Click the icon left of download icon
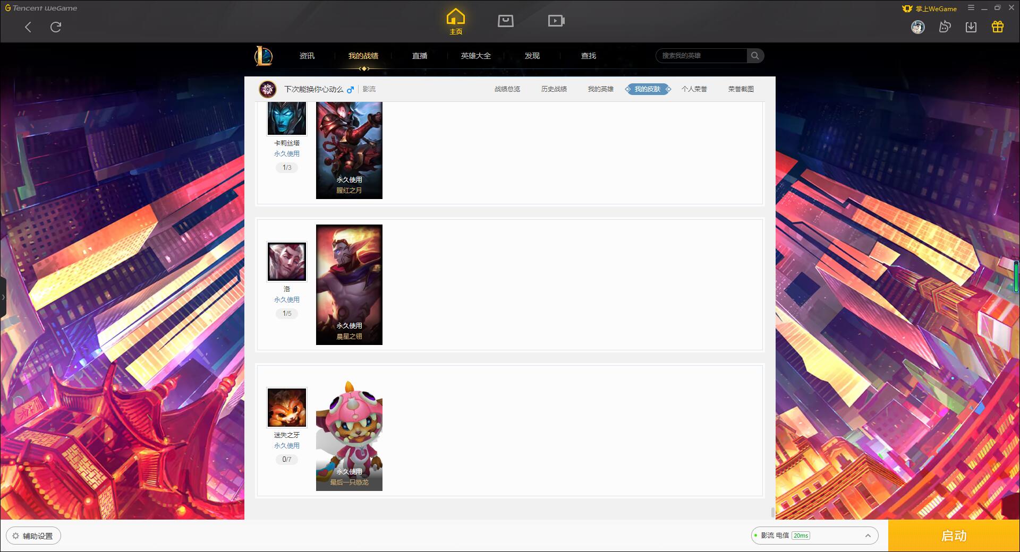Viewport: 1020px width, 552px height. pos(945,27)
